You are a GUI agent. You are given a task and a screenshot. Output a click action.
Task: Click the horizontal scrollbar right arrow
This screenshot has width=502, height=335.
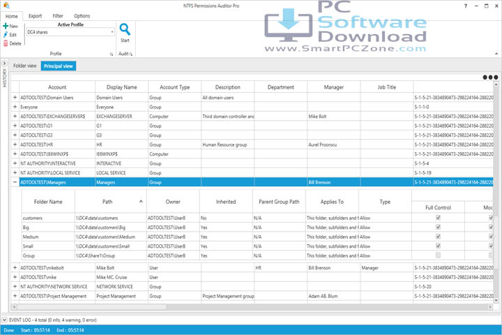(490, 307)
